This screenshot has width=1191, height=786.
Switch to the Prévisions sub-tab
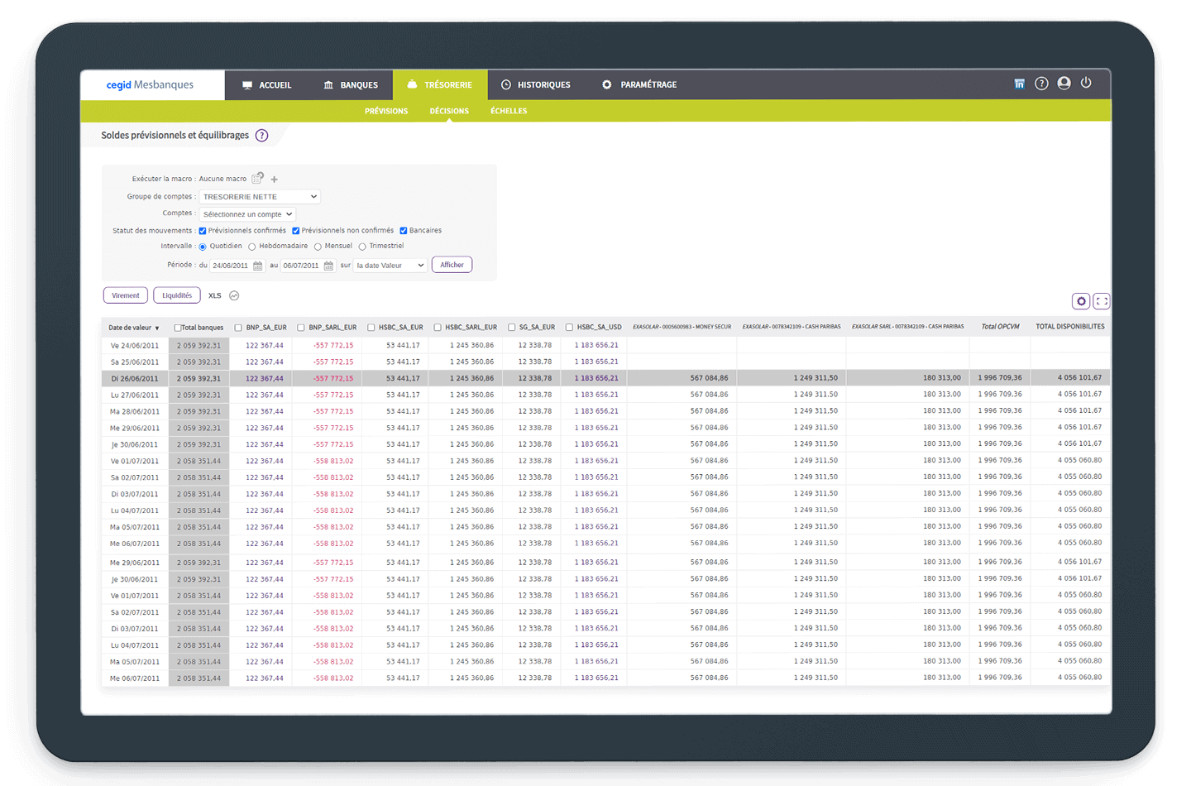pos(386,111)
